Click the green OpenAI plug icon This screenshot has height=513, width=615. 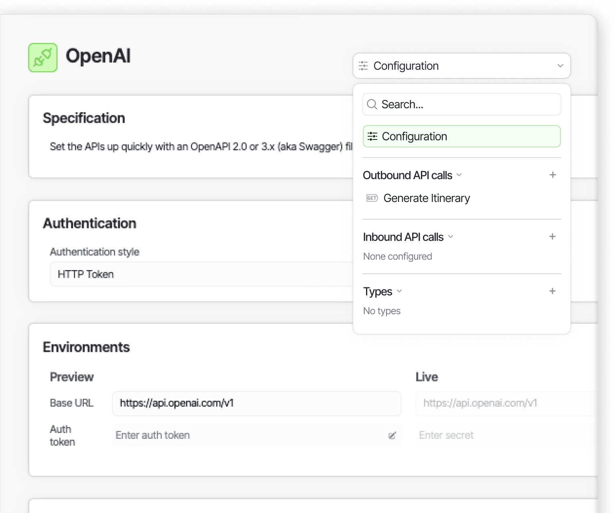click(43, 58)
